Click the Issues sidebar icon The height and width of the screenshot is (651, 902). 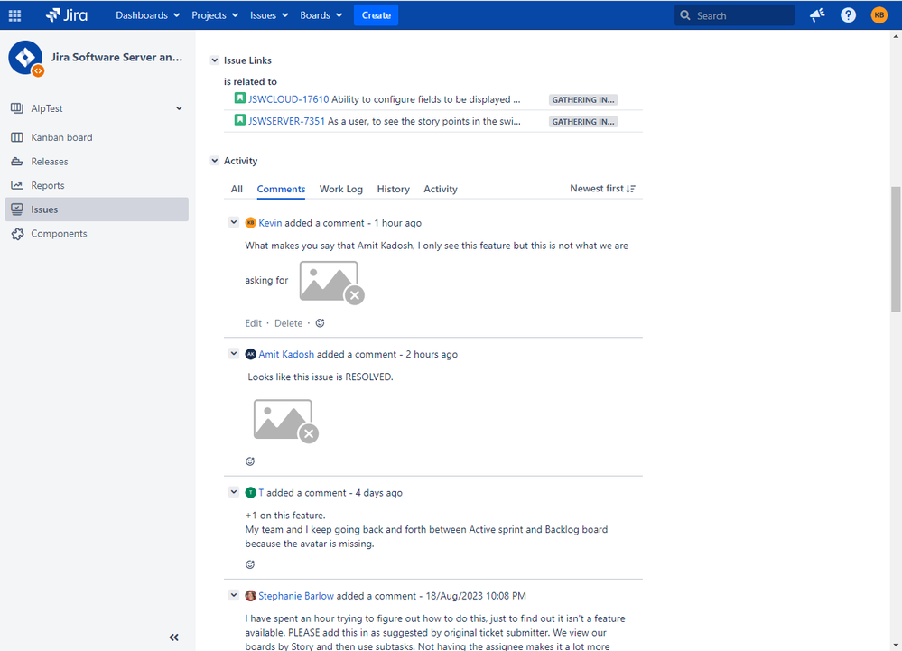tap(17, 209)
